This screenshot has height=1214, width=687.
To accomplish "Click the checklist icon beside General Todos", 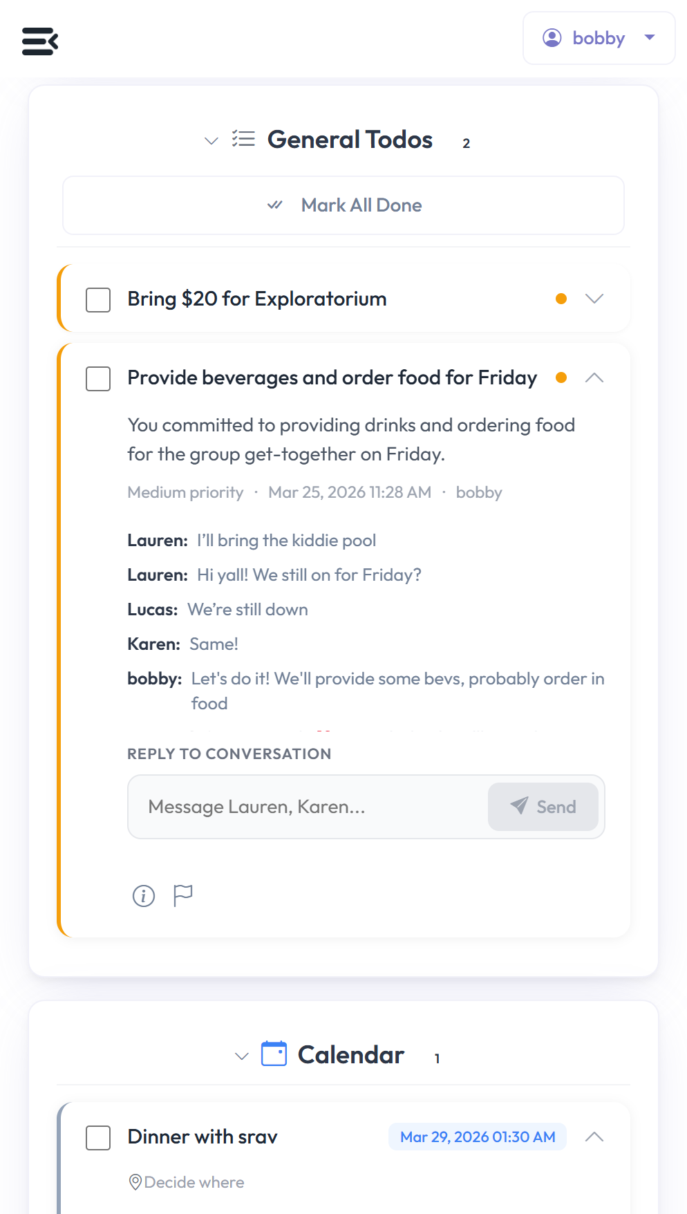I will click(243, 139).
